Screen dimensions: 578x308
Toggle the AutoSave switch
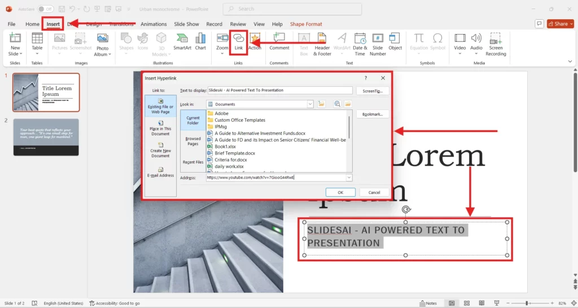coord(46,9)
